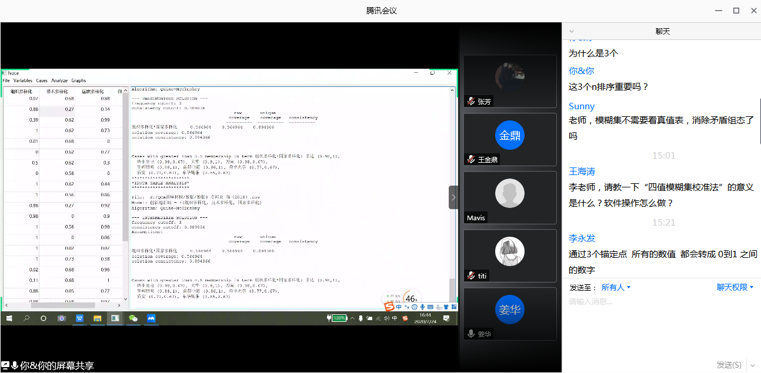Image resolution: width=761 pixels, height=373 pixels.
Task: Open the 所有人 recipient dropdown
Action: (616, 287)
